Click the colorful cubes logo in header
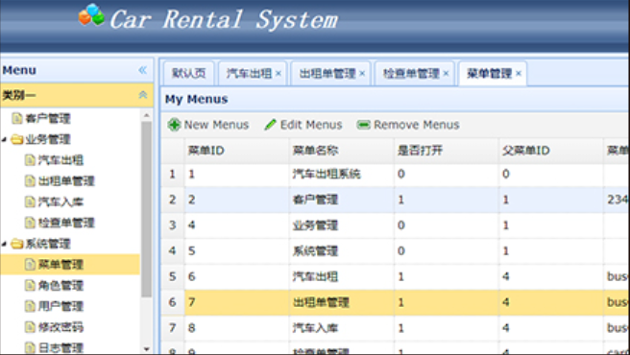The image size is (630, 355). tap(91, 15)
